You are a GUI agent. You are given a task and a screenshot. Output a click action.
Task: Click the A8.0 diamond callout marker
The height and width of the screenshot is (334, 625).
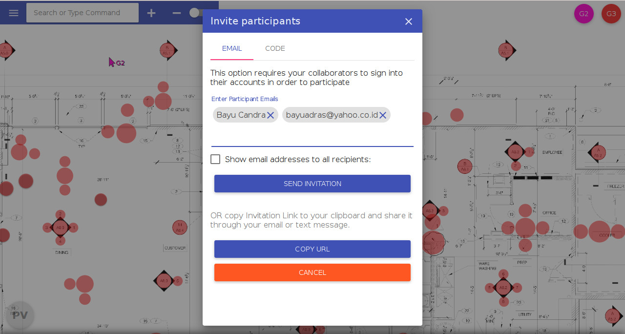click(61, 228)
